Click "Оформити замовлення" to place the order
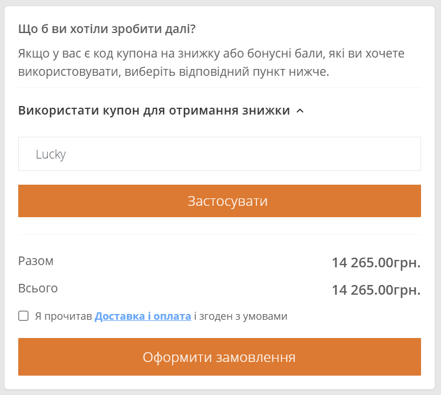The image size is (441, 395). [x=219, y=357]
